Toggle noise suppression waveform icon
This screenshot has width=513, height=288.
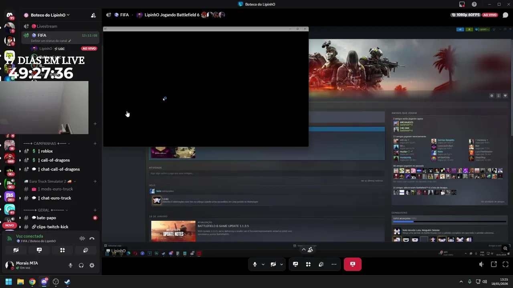point(82,238)
